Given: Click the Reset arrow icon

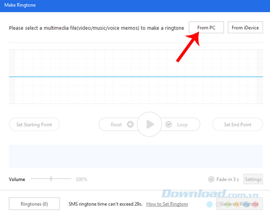Looking at the screenshot, I should [130, 124].
